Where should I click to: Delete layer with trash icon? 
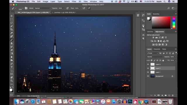[173, 95]
